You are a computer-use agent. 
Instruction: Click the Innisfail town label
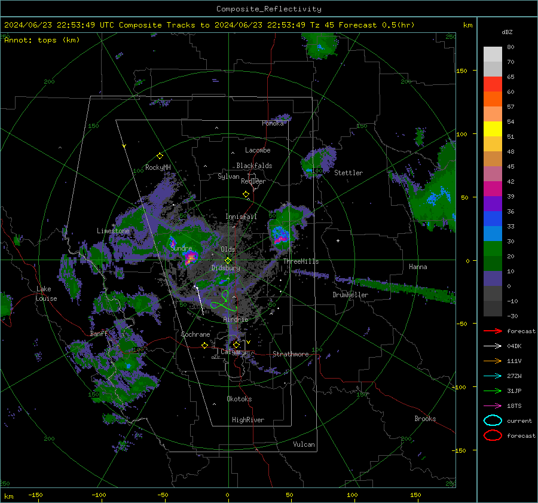coord(241,217)
